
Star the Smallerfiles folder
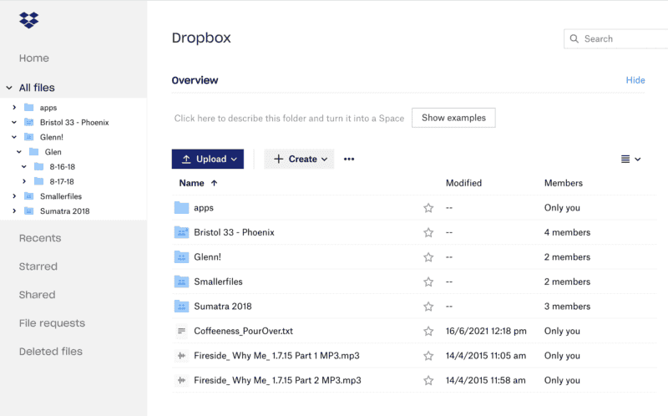[428, 282]
